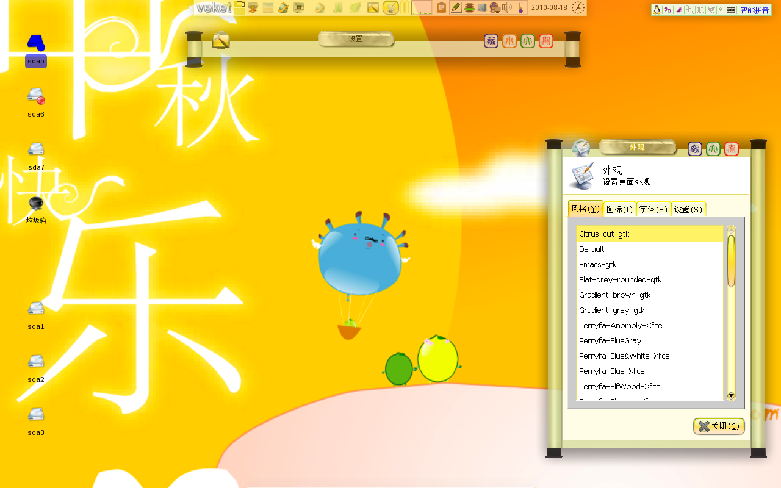Toggle the lock icon in the input bar
This screenshot has width=781, height=488.
point(721,10)
